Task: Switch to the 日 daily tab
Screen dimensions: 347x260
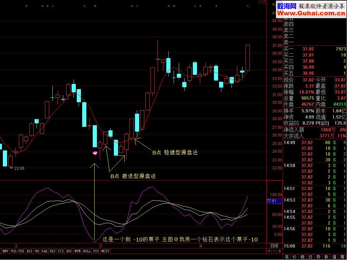Action: (x=311, y=257)
